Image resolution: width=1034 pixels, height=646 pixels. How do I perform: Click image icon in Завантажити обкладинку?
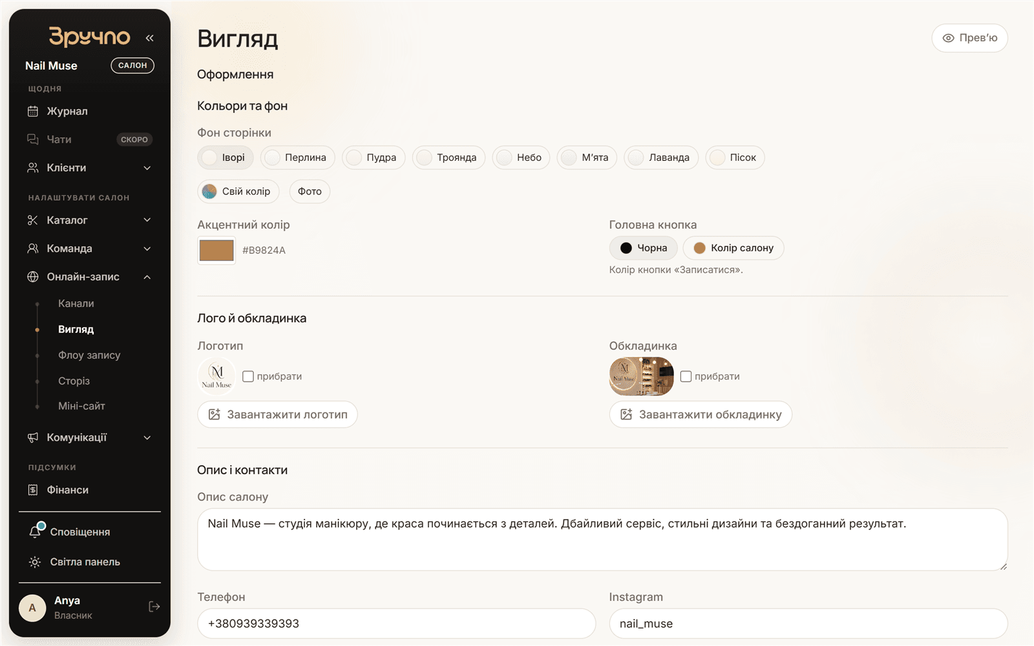pos(626,415)
